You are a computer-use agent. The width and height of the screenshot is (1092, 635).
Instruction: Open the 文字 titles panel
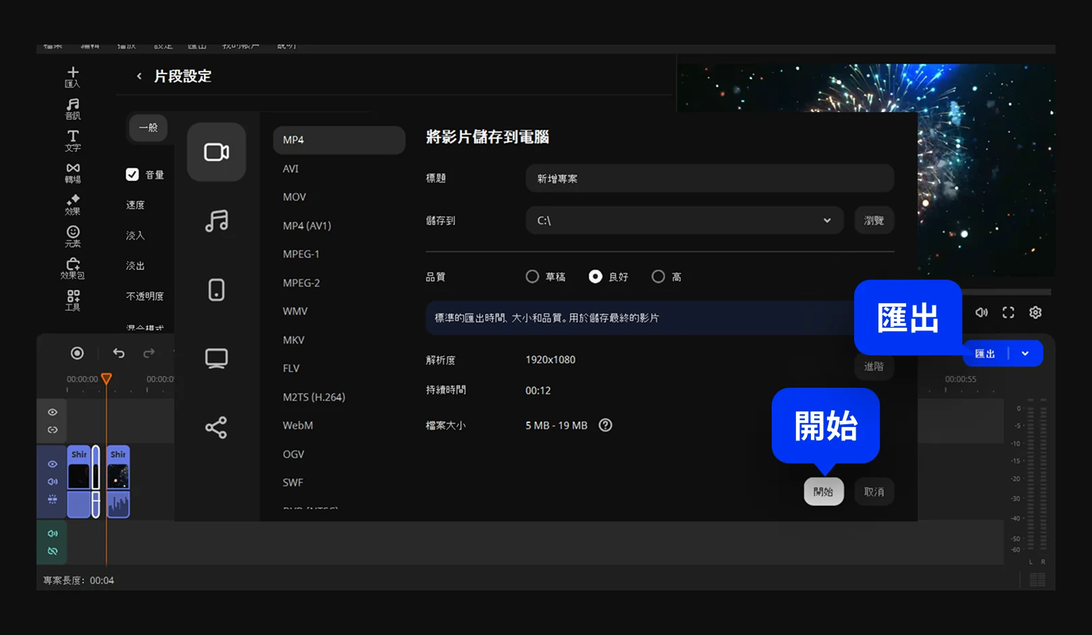(x=73, y=141)
